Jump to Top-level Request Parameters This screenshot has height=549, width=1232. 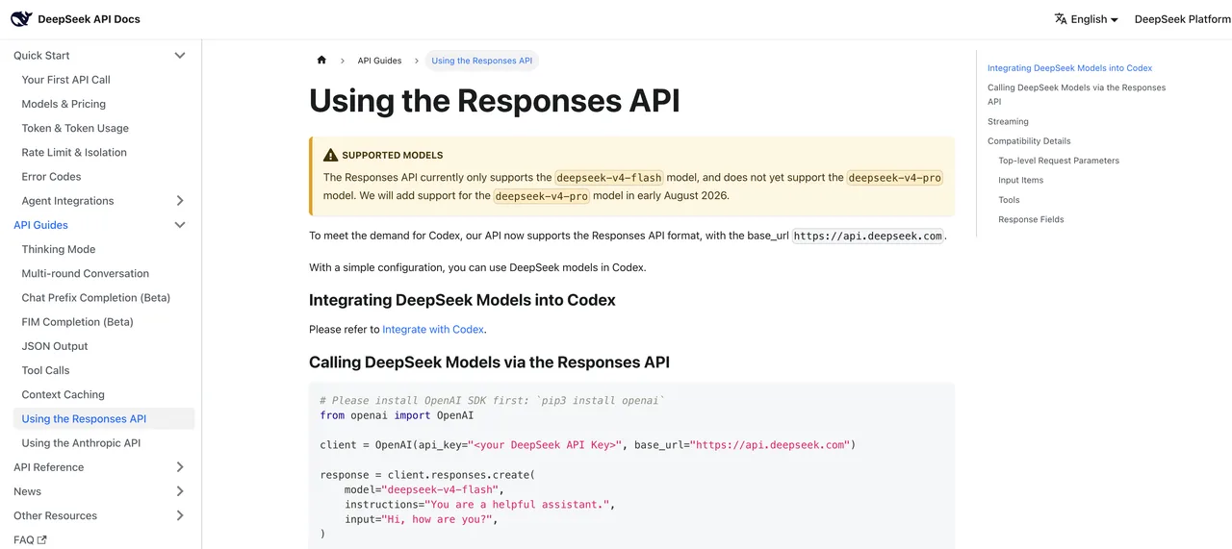point(1059,161)
